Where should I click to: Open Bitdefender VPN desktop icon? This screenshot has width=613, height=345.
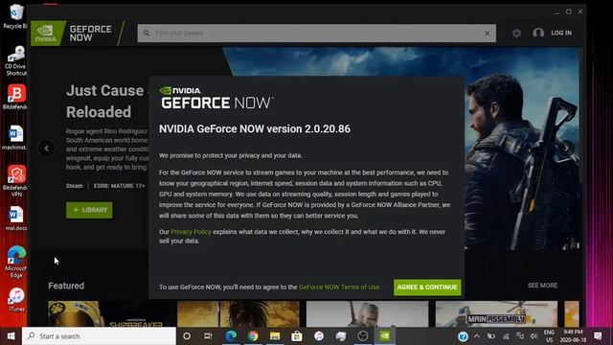coord(15,181)
